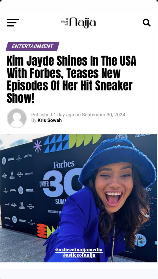
Task: Open the ENTERTAINMENT category tag
Action: 32,46
